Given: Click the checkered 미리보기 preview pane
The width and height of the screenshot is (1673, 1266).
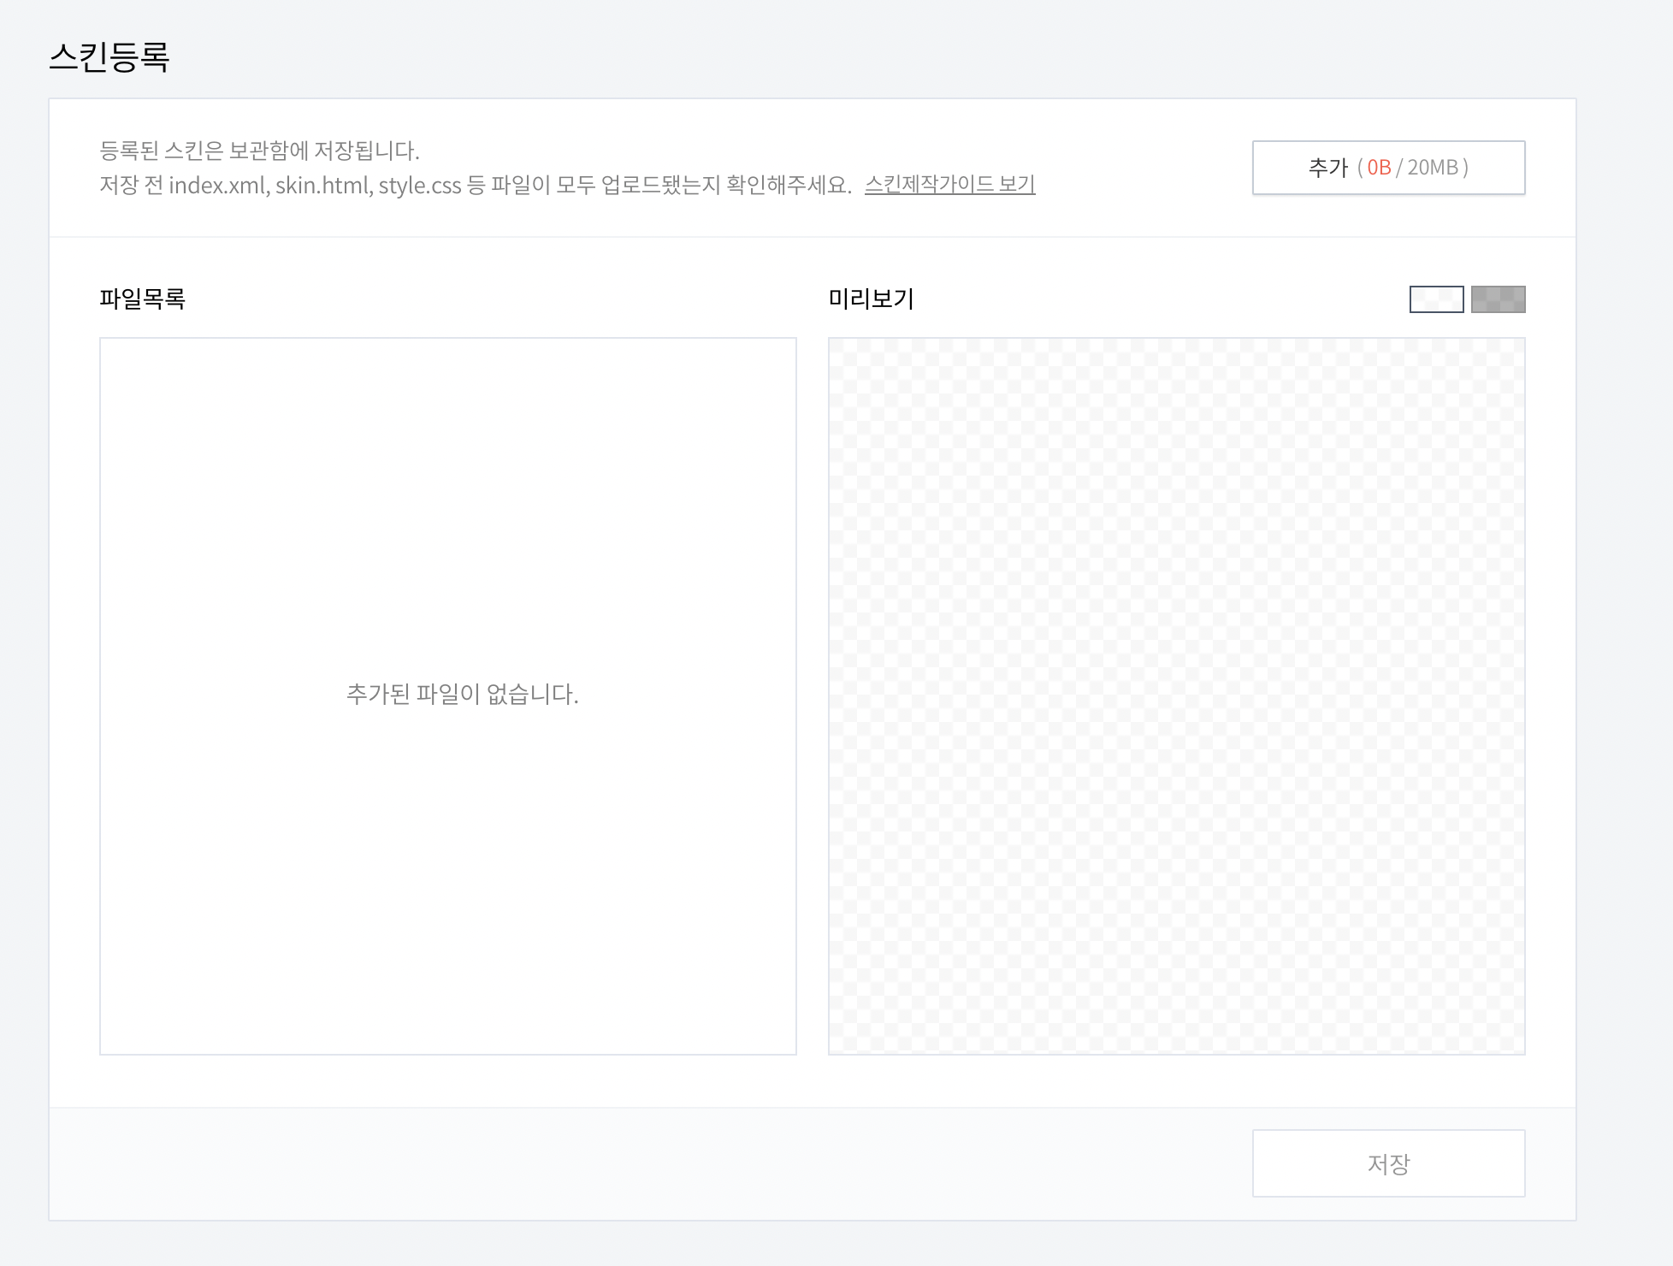Looking at the screenshot, I should (x=1176, y=695).
